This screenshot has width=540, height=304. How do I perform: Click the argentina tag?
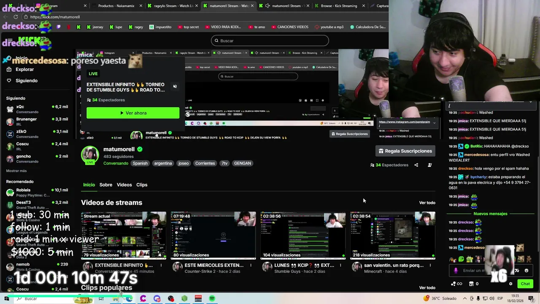coord(163,163)
